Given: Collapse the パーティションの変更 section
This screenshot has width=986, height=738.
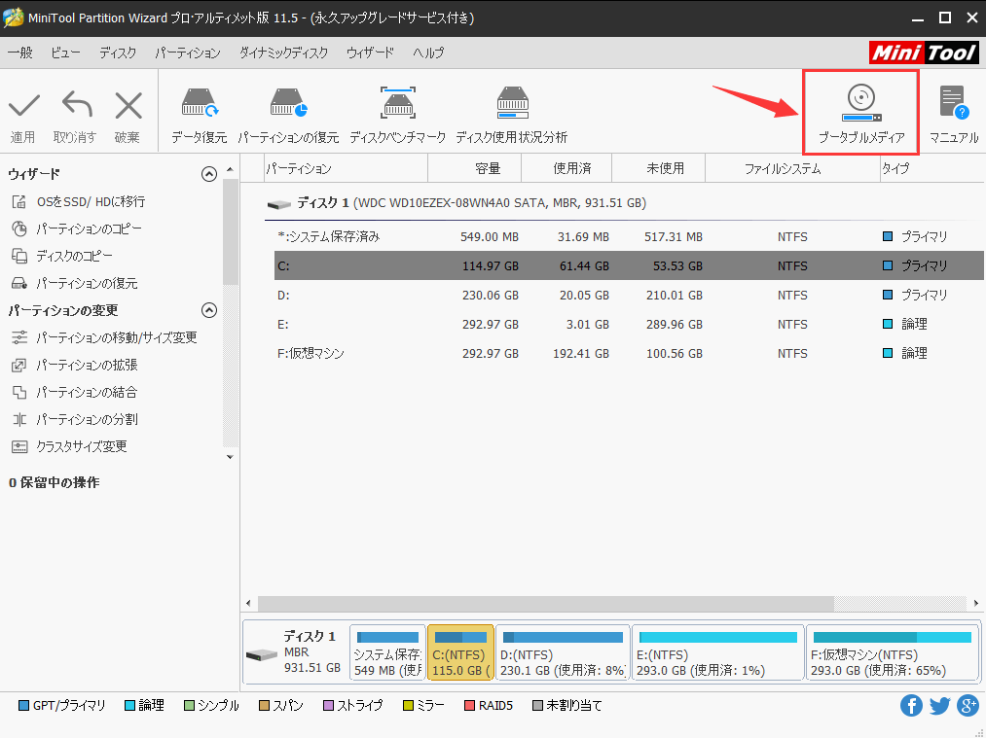Looking at the screenshot, I should tap(208, 310).
